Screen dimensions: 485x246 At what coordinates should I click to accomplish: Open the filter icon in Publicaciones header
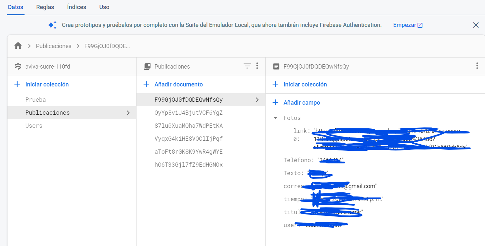[247, 66]
